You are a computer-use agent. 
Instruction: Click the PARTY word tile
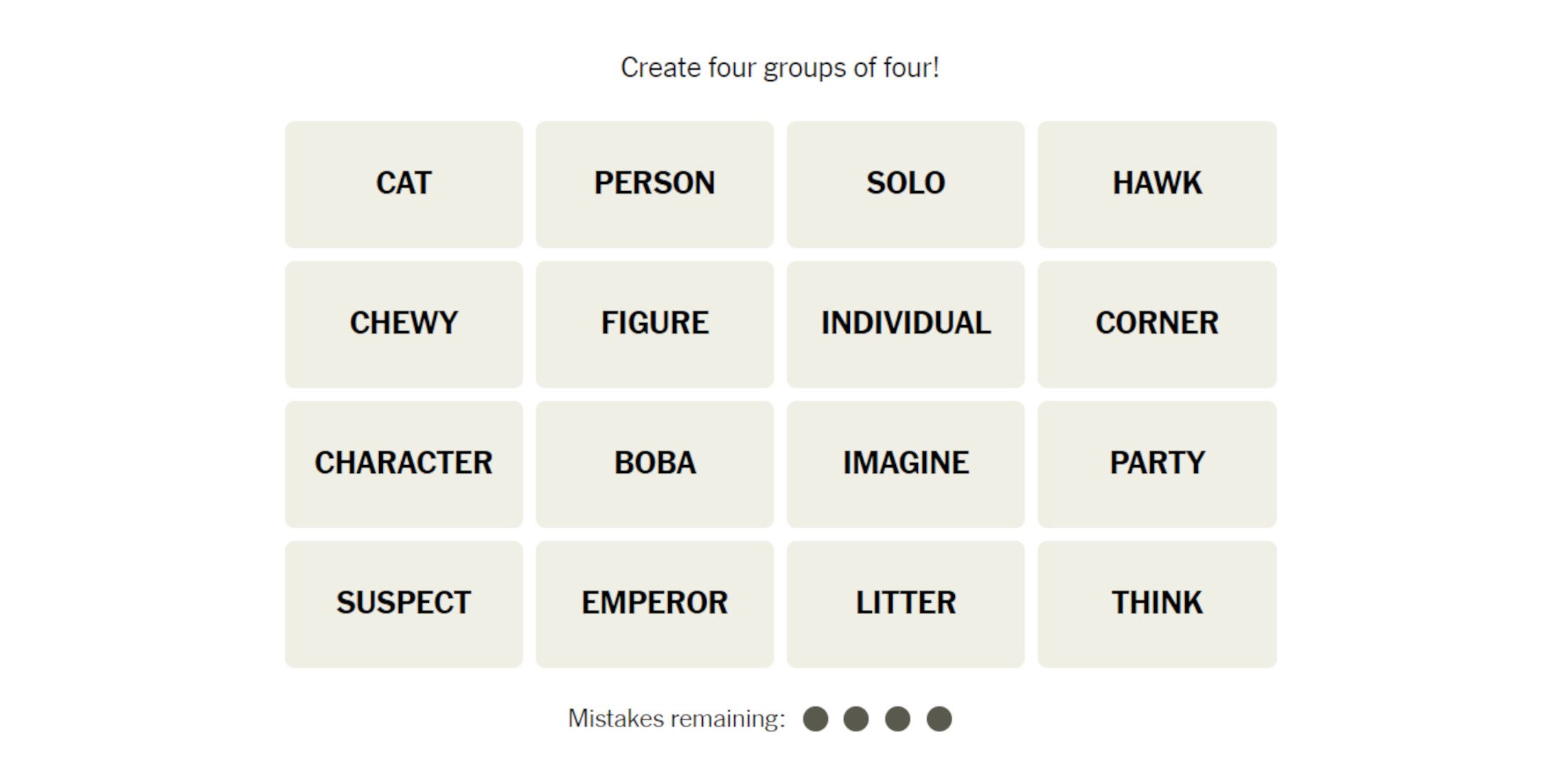pyautogui.click(x=1157, y=464)
